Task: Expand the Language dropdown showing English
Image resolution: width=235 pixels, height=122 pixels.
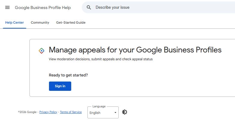Action: coord(103,112)
